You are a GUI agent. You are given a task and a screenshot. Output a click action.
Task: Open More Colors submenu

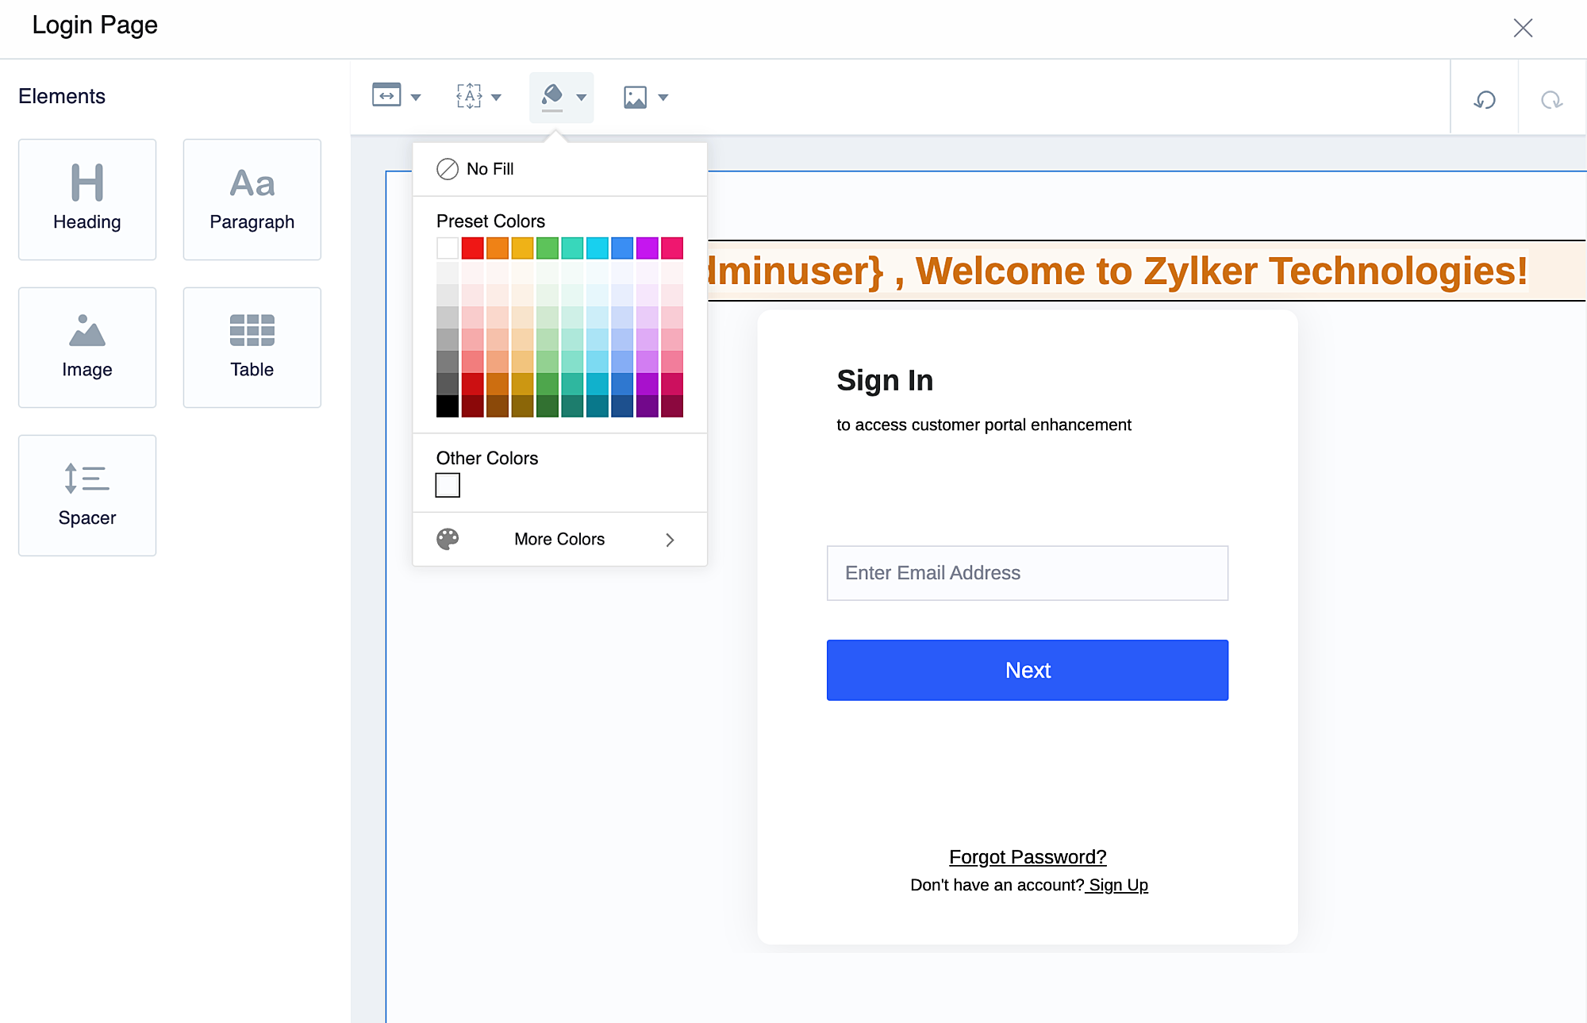(559, 540)
